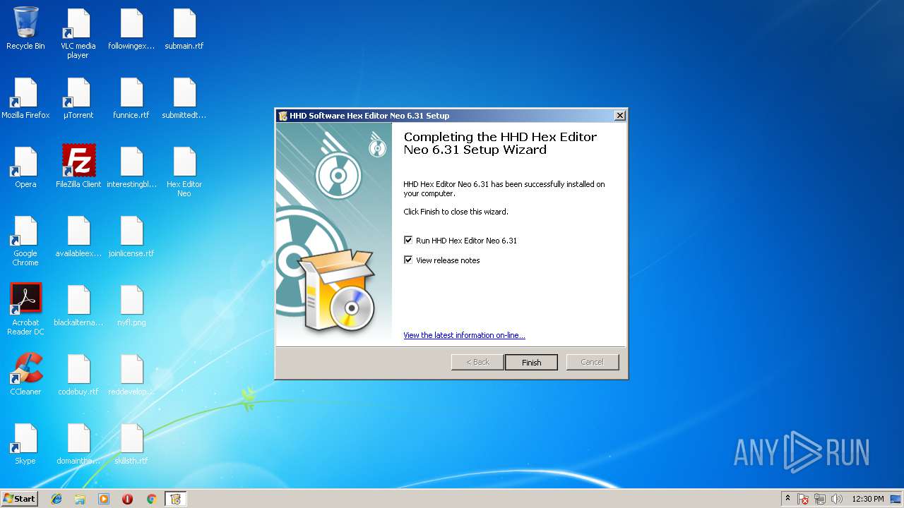
Task: Launch Chrome from the taskbar
Action: (x=151, y=499)
